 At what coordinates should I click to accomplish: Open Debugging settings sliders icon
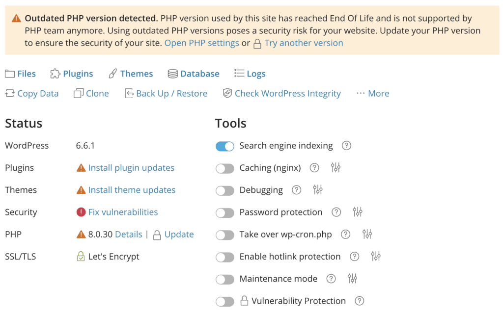(318, 190)
